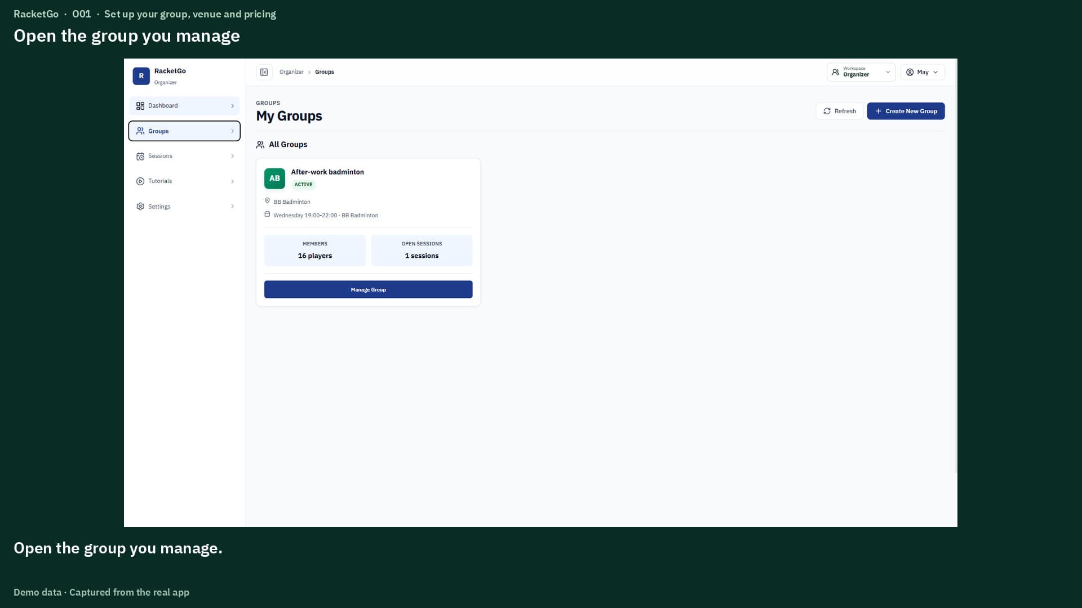Viewport: 1082px width, 608px height.
Task: Open Dashboard in the sidebar
Action: [184, 106]
